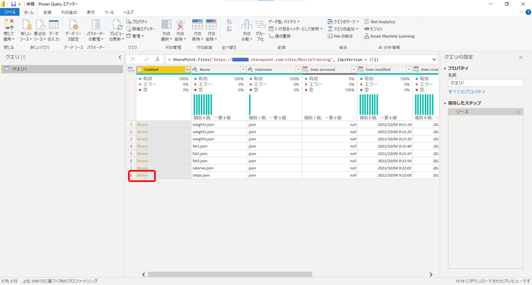Click the help question mark icon
This screenshot has height=285, width=532.
[x=528, y=12]
